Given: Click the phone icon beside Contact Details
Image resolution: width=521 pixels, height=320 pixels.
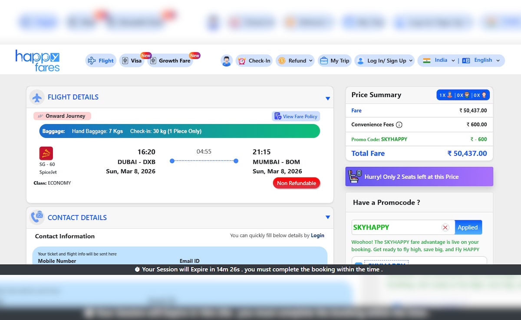Looking at the screenshot, I should [37, 218].
